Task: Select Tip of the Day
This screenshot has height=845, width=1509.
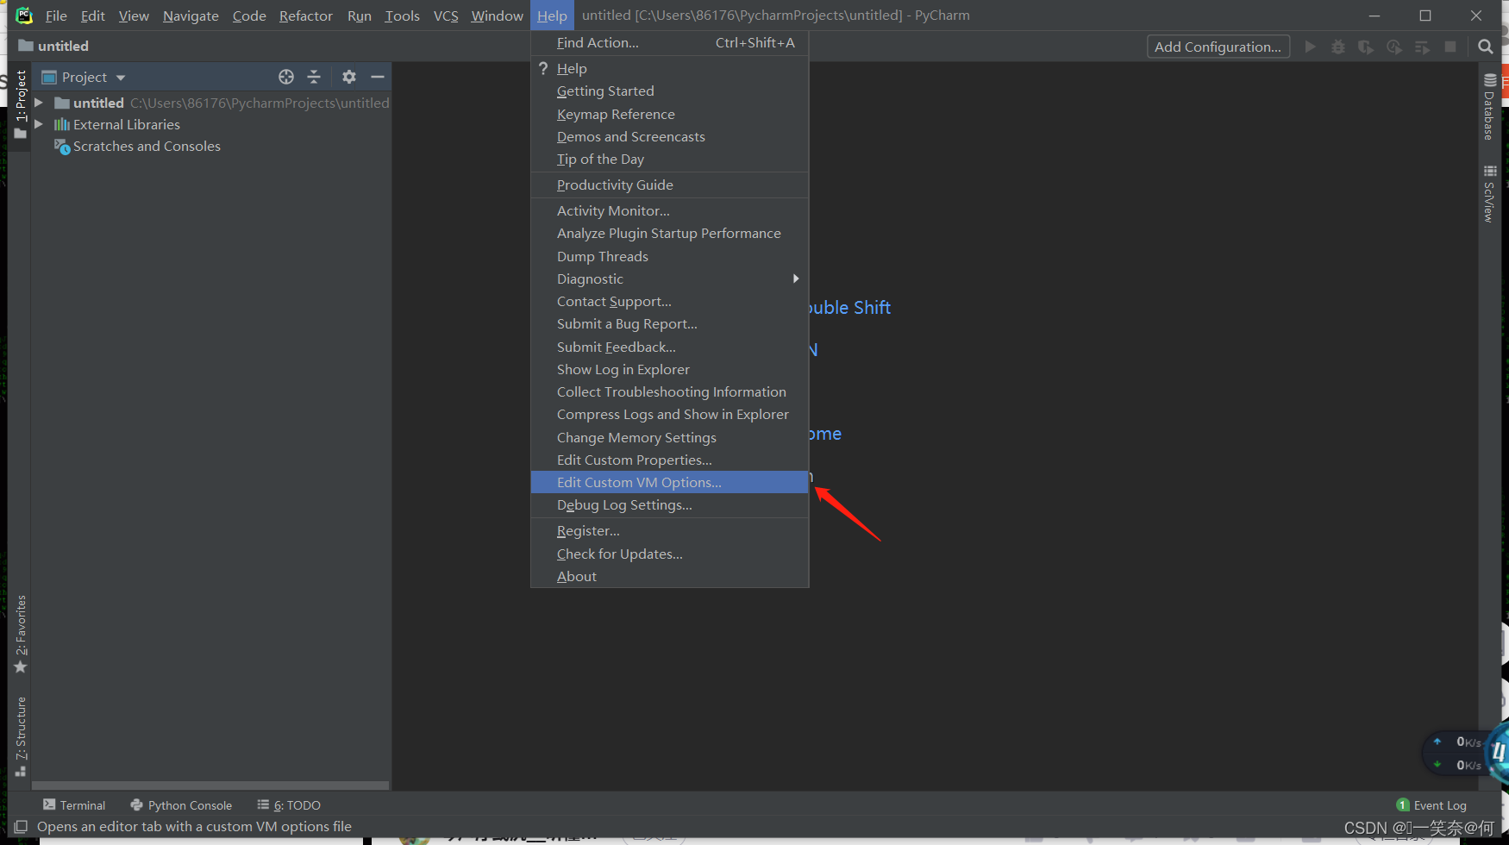Action: (670, 159)
